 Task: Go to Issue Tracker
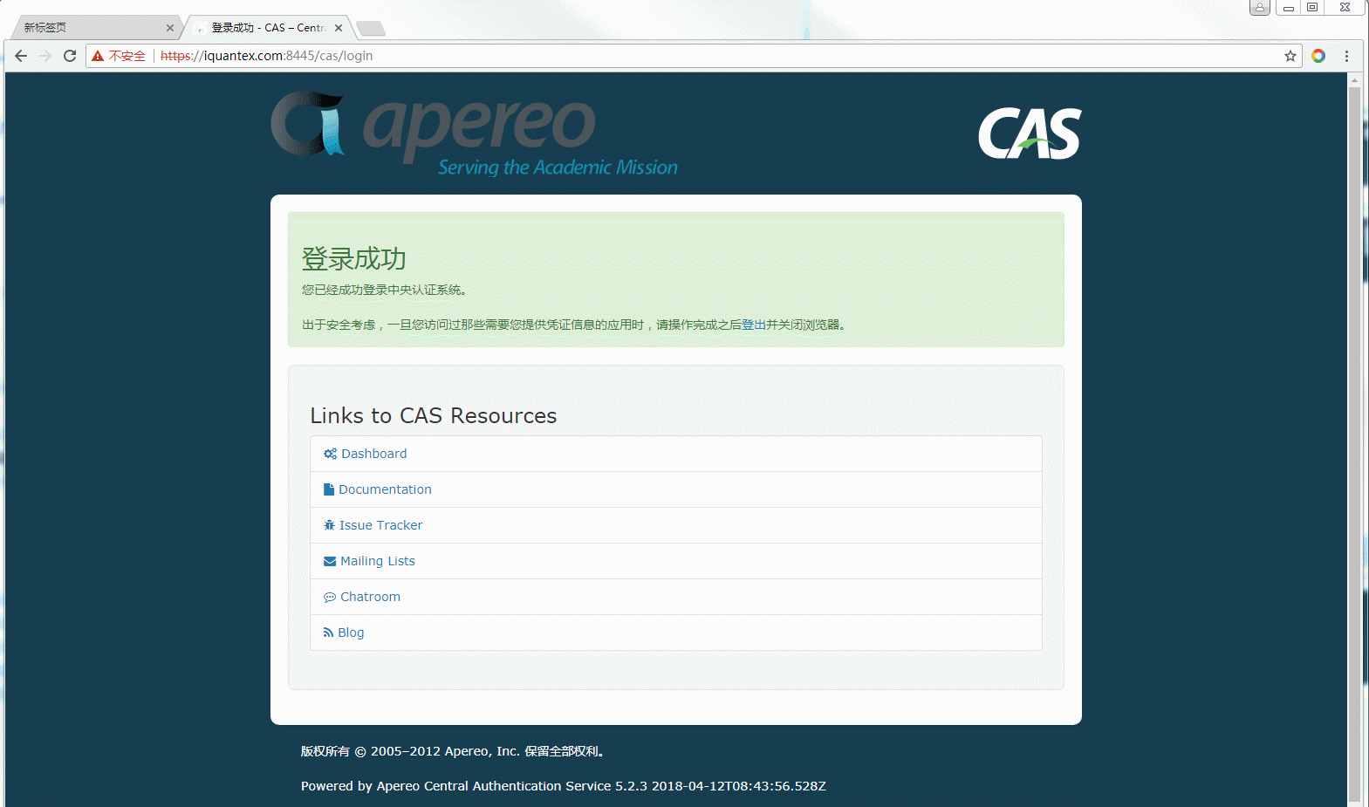pos(380,525)
